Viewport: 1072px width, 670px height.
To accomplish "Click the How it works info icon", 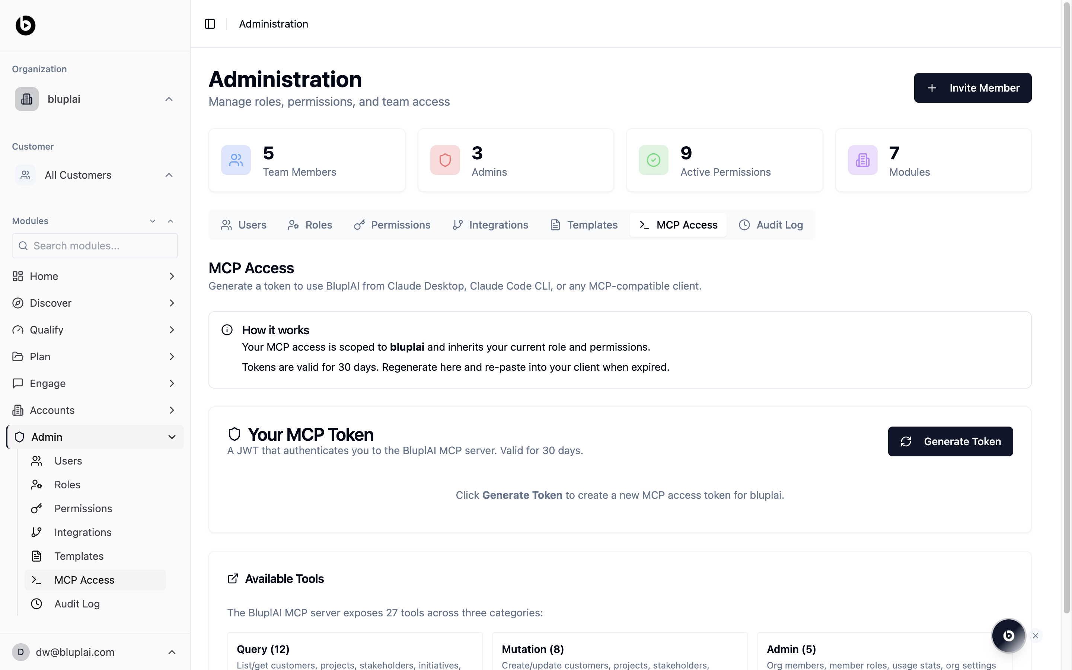I will [x=227, y=330].
